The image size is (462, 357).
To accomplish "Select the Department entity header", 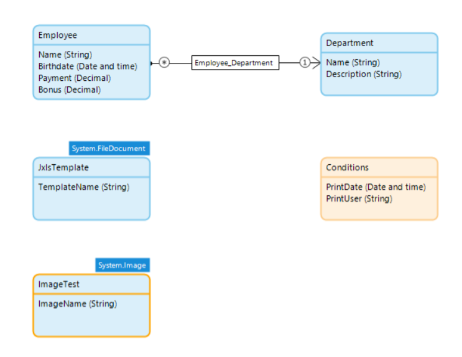I will 350,43.
